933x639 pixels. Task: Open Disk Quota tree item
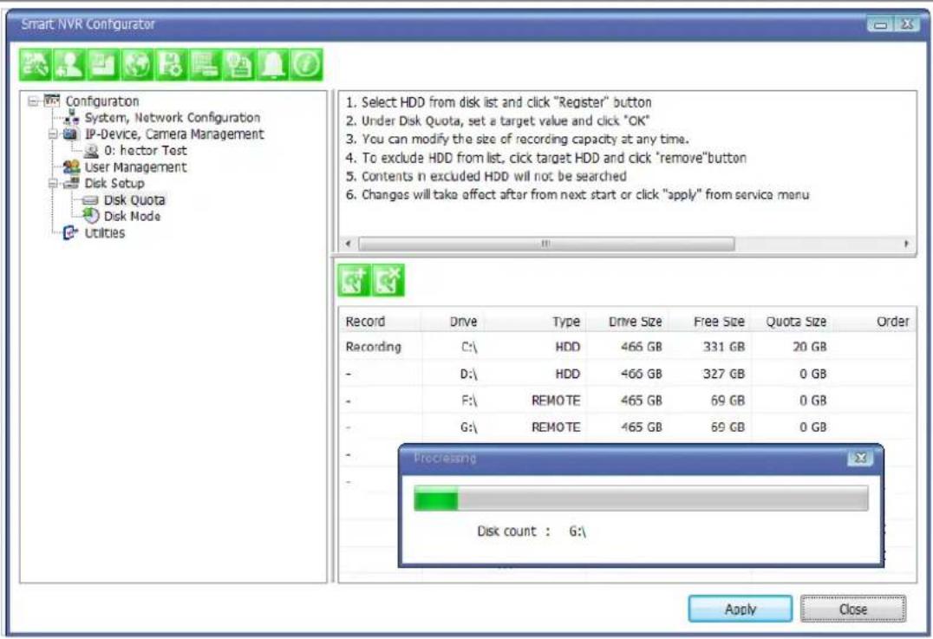(134, 200)
